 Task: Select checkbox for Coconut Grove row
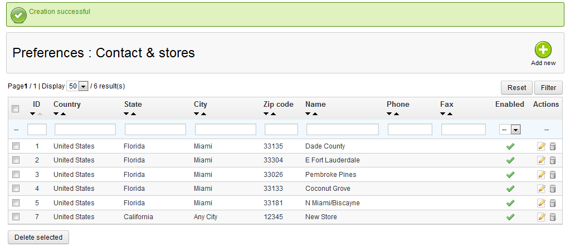coord(16,189)
